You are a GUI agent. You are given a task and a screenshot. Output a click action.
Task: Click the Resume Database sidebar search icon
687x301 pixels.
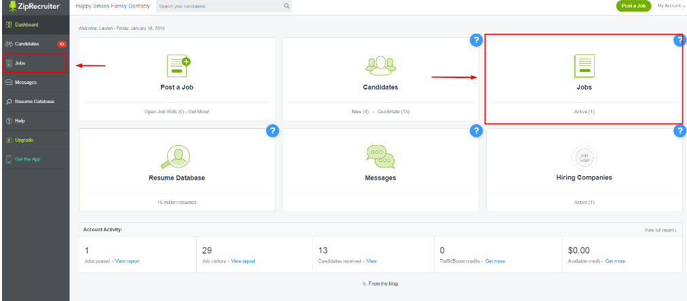click(9, 102)
